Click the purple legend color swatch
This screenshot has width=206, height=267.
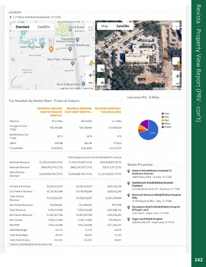(x=163, y=127)
